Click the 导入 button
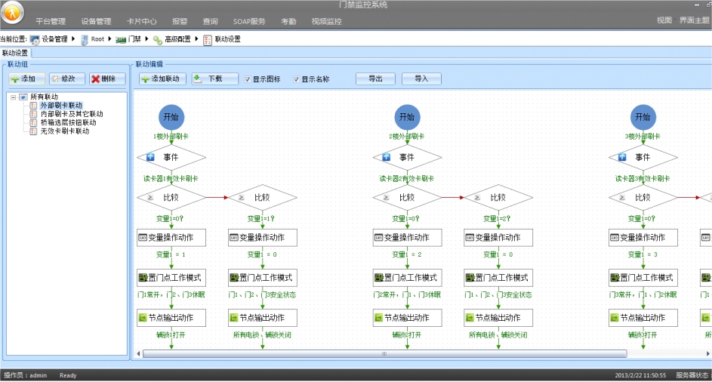The width and height of the screenshot is (712, 382). click(x=421, y=79)
